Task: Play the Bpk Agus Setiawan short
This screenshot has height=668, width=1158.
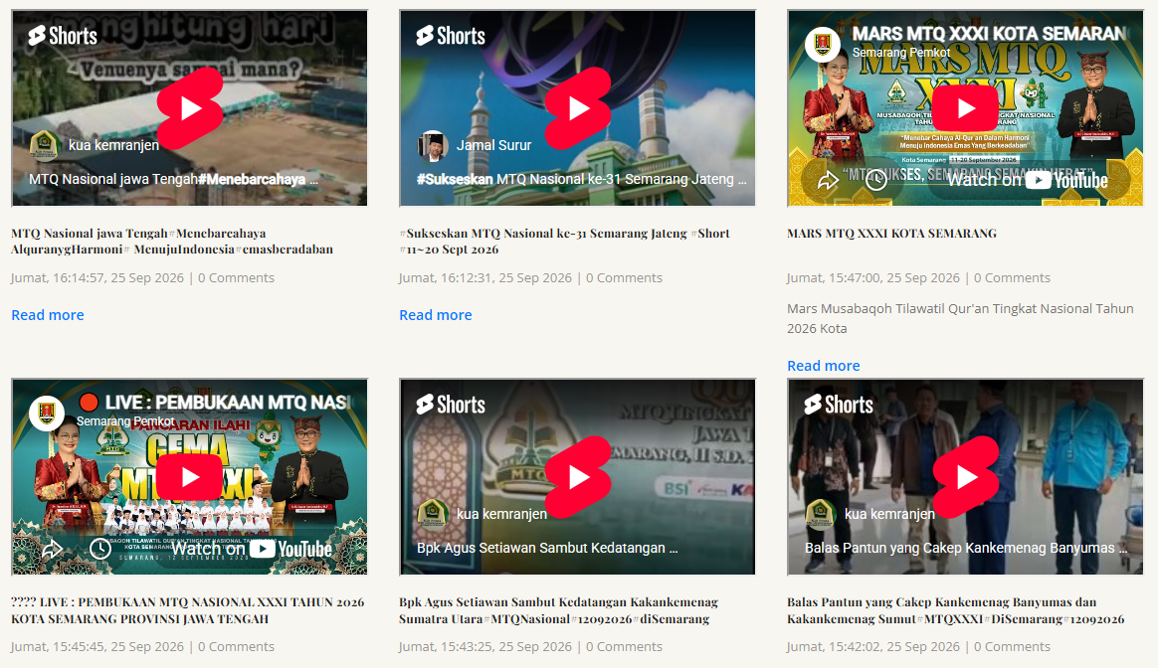Action: point(578,477)
